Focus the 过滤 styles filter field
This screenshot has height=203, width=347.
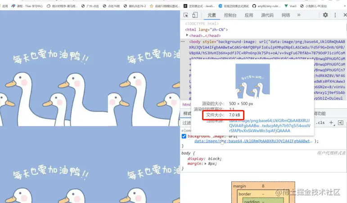(x=186, y=123)
